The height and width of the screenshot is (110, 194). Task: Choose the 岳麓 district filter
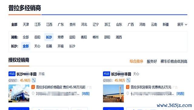coord(49,46)
